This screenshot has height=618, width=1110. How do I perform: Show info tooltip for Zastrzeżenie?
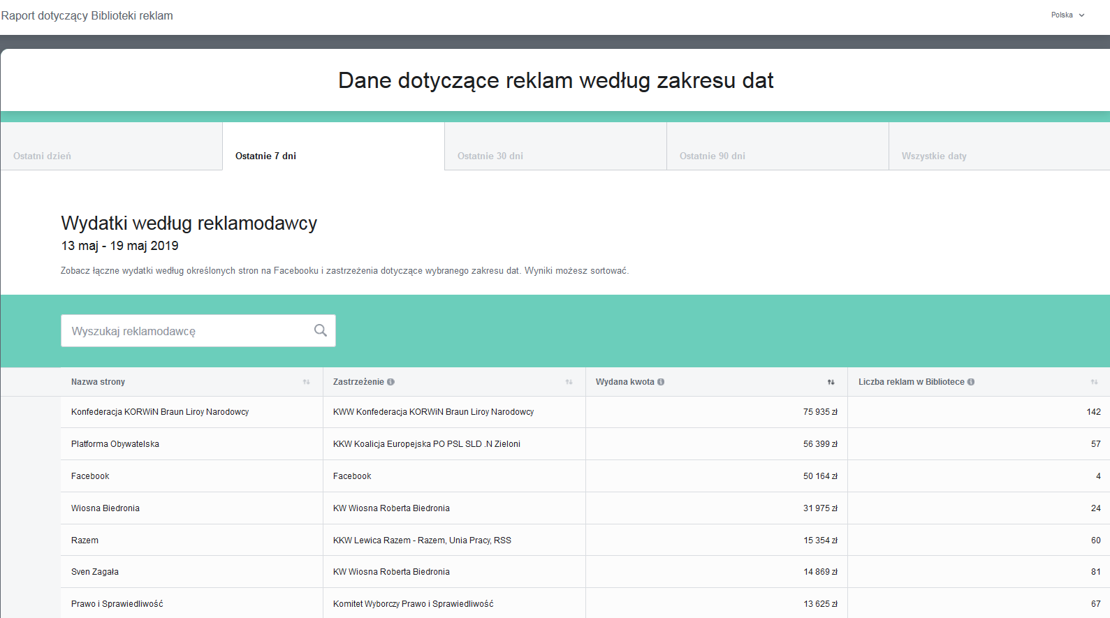coord(390,382)
